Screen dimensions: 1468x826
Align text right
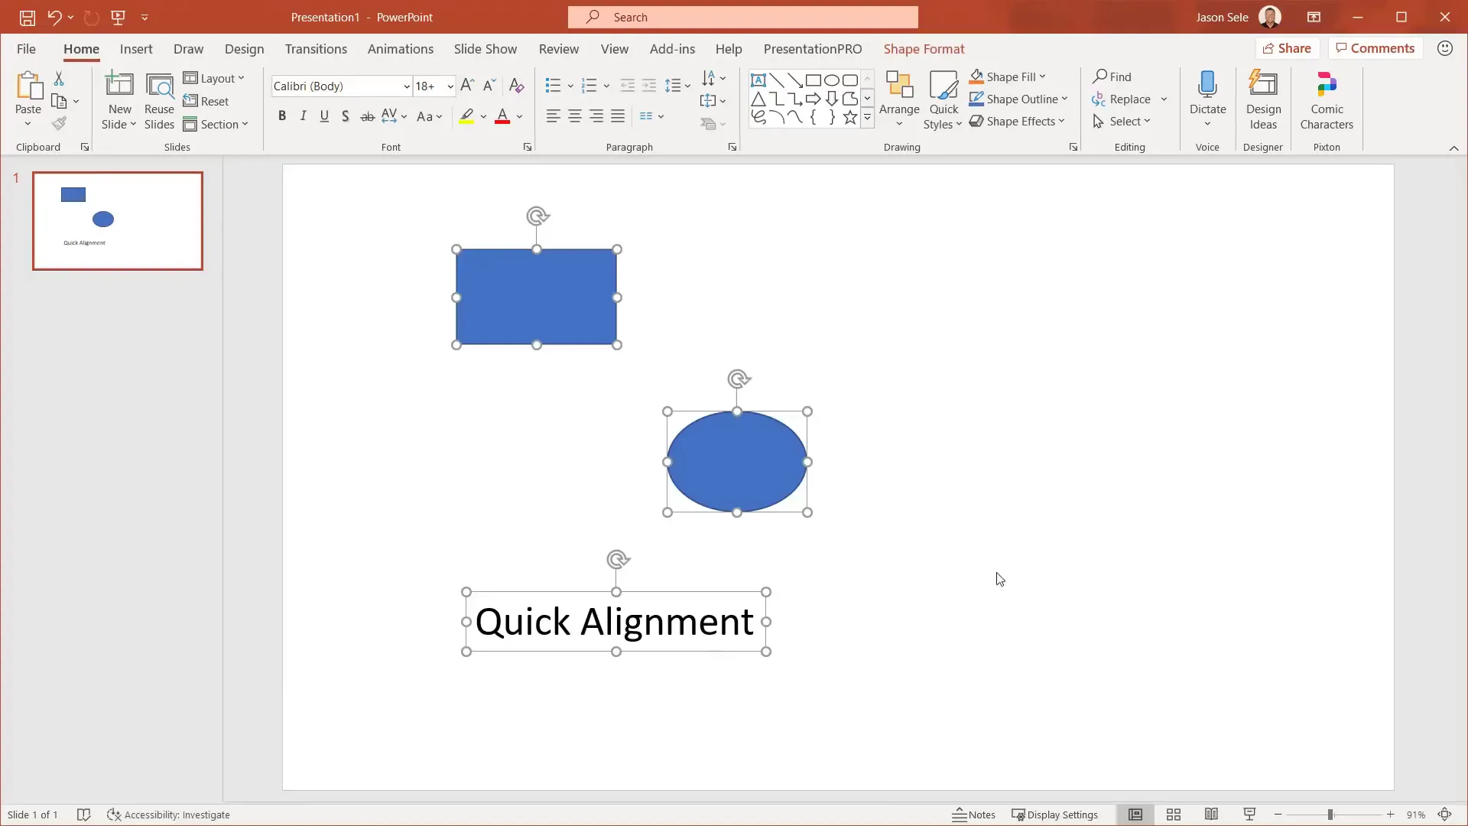[x=596, y=116]
